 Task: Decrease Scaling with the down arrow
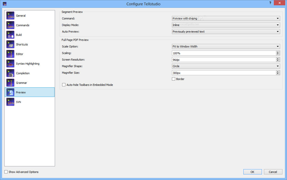click(x=278, y=54)
